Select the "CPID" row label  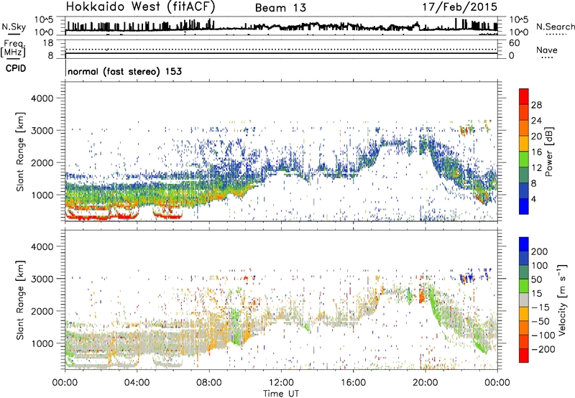click(16, 68)
